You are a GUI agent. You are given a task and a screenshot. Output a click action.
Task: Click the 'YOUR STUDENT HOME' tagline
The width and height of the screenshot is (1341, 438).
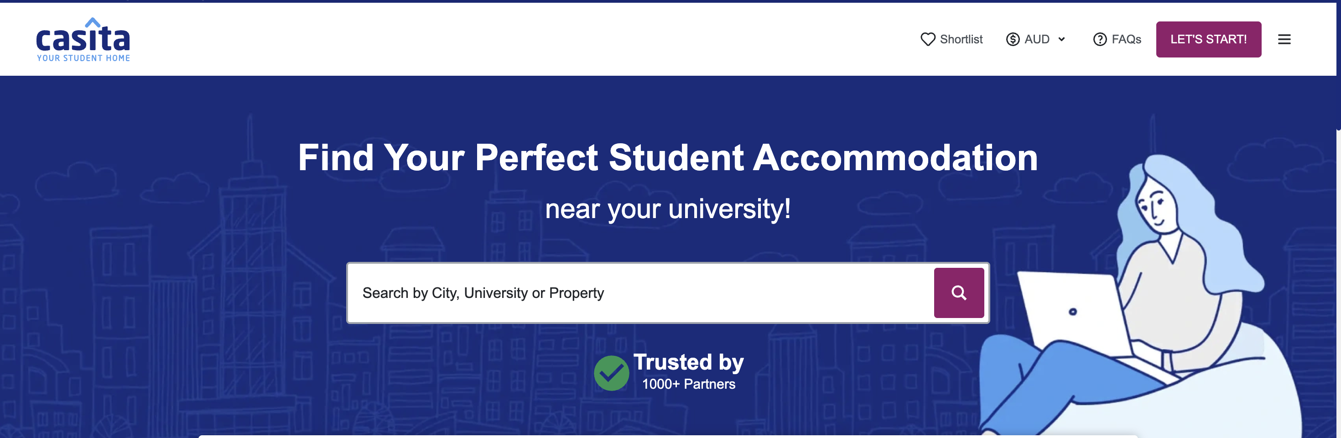[x=83, y=58]
